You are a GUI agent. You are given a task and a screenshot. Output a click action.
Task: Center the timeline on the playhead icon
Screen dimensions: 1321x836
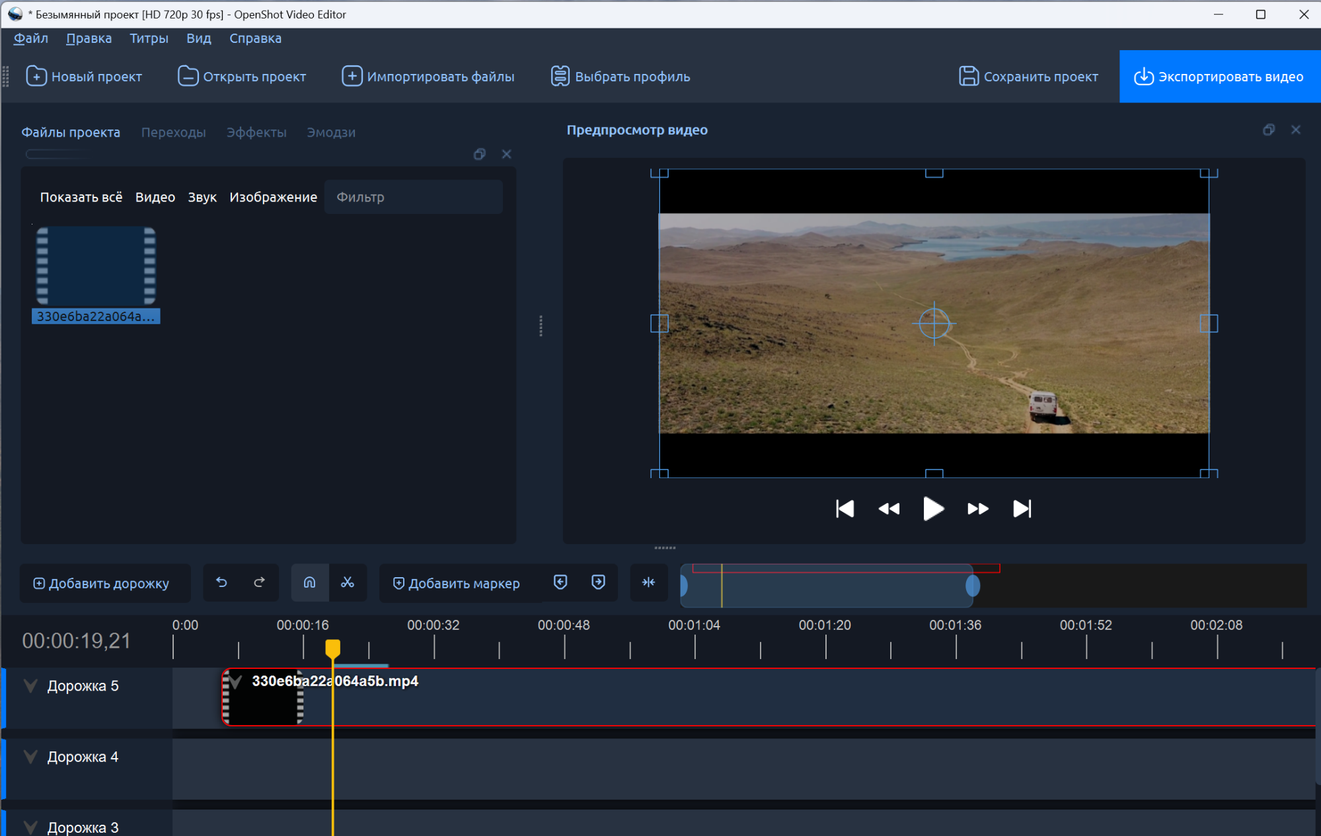[x=649, y=582]
